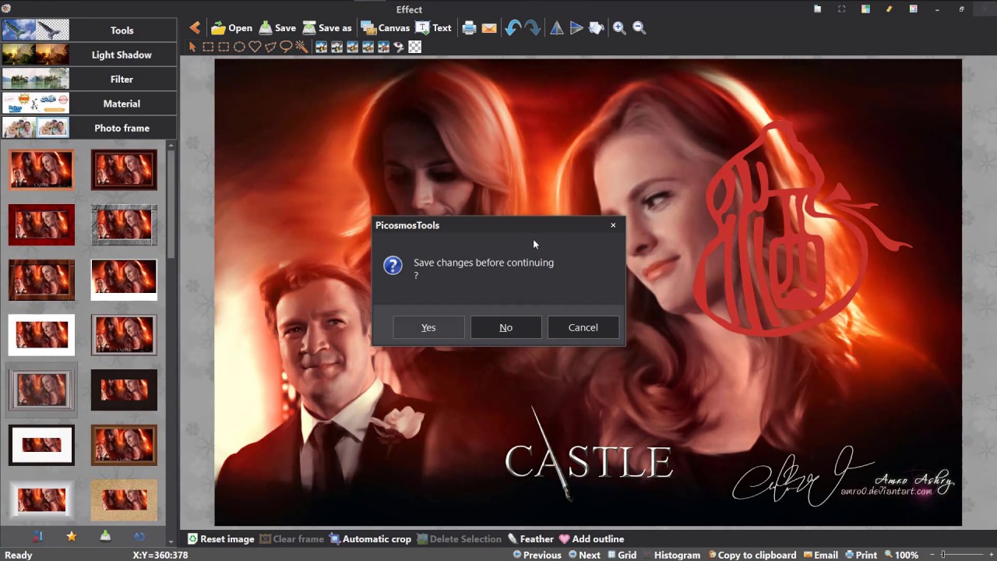
Task: Click the pencil icon in title bar
Action: pos(889,9)
